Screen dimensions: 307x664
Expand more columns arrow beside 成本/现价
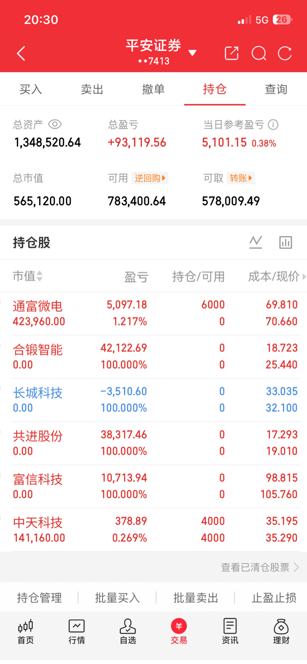[304, 276]
